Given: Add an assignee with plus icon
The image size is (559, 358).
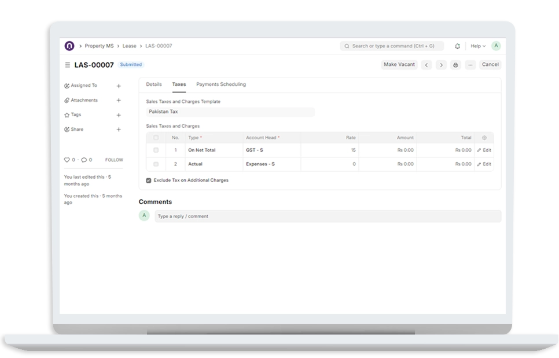Looking at the screenshot, I should click(119, 86).
